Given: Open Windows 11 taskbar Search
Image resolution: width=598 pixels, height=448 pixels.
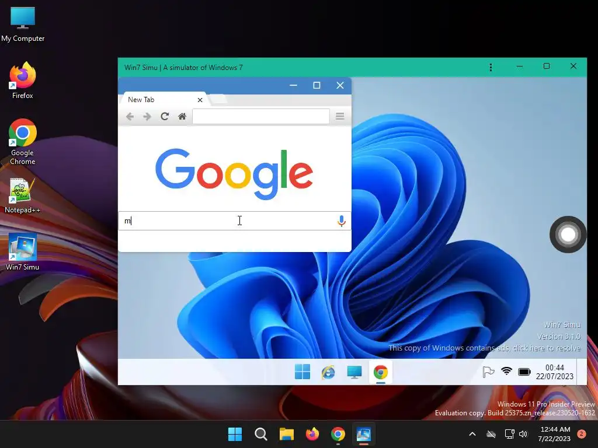Looking at the screenshot, I should pos(261,434).
